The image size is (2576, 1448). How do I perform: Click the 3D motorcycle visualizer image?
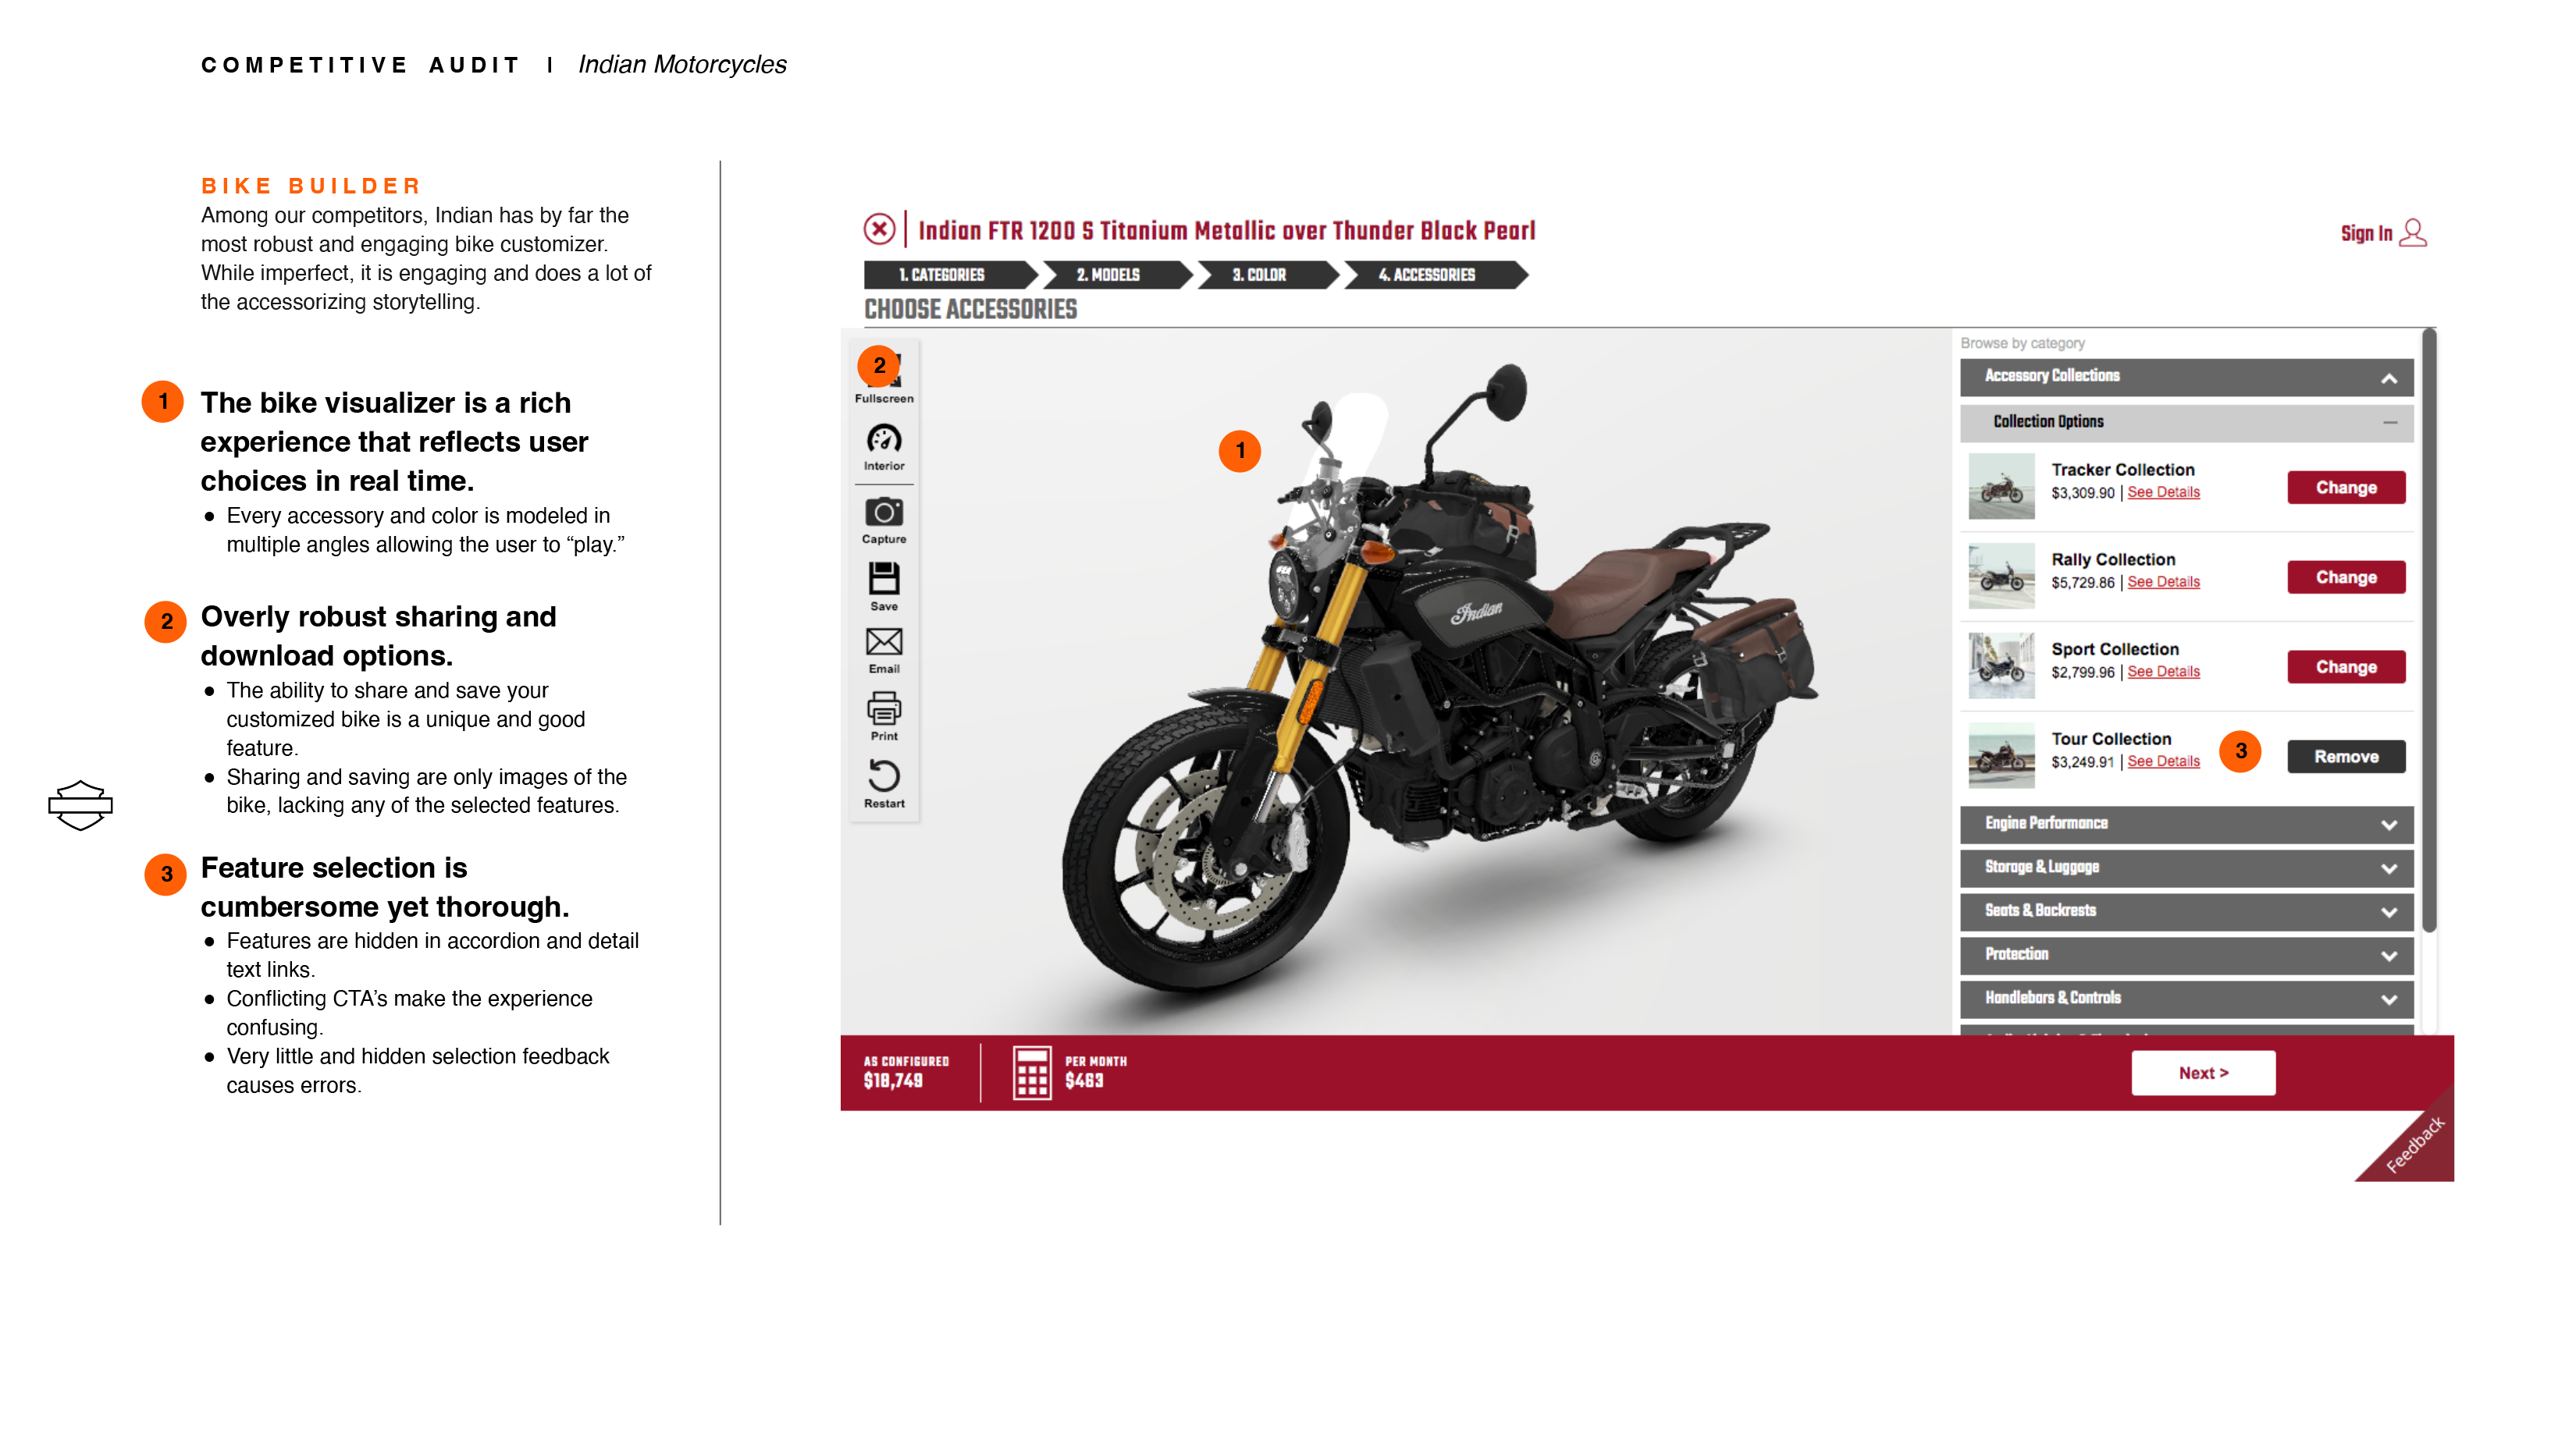1440,680
